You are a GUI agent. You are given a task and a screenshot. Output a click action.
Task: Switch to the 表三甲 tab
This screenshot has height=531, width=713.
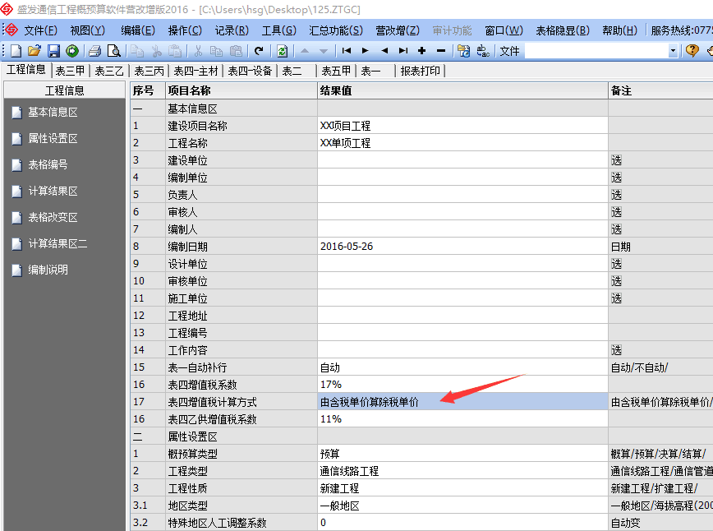tap(70, 71)
